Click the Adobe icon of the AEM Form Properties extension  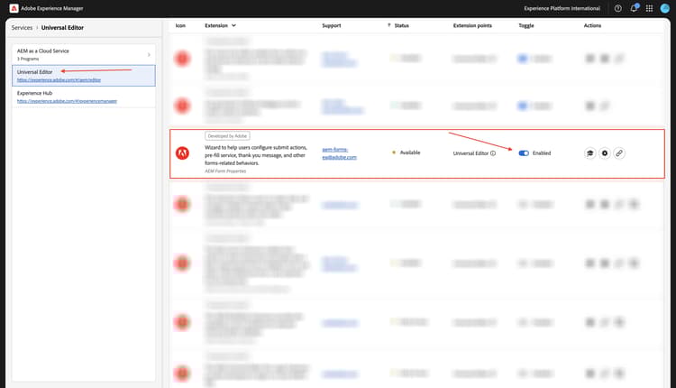tap(182, 152)
